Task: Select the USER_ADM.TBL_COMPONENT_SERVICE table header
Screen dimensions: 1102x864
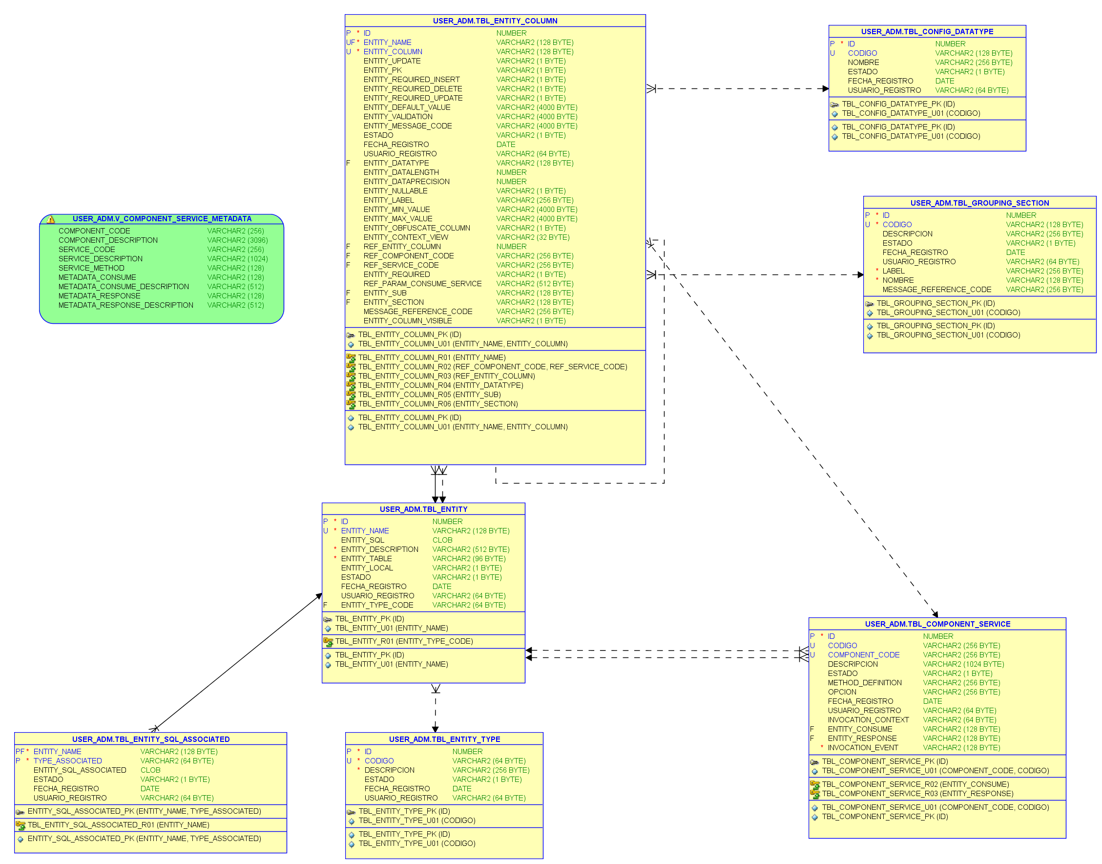Action: 937,624
